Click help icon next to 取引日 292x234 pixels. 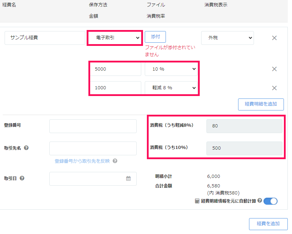click(x=22, y=178)
